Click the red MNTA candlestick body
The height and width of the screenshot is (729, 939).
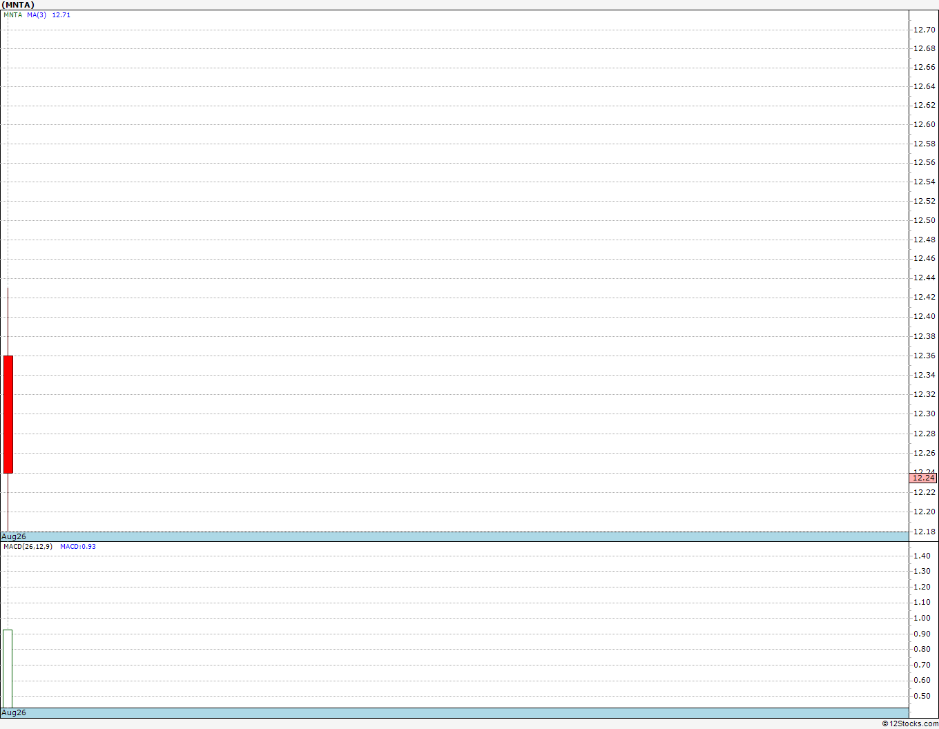coord(8,414)
